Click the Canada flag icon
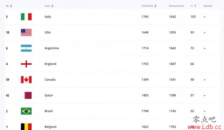The image size is (224, 130). tap(26, 80)
